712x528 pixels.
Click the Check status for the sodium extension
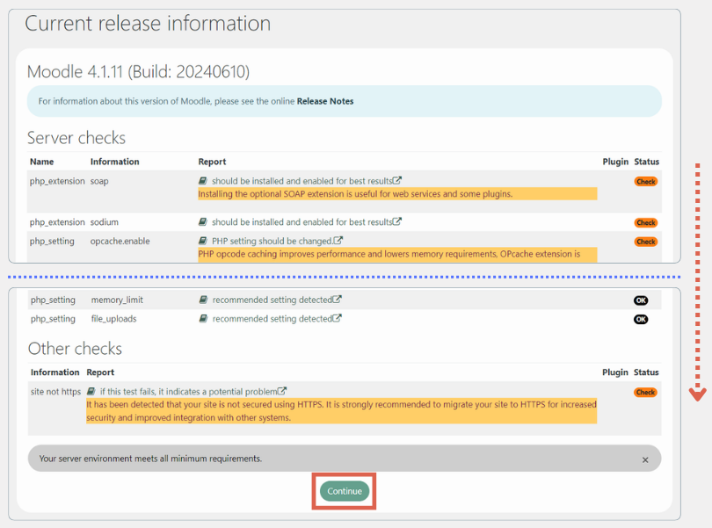[x=646, y=222]
